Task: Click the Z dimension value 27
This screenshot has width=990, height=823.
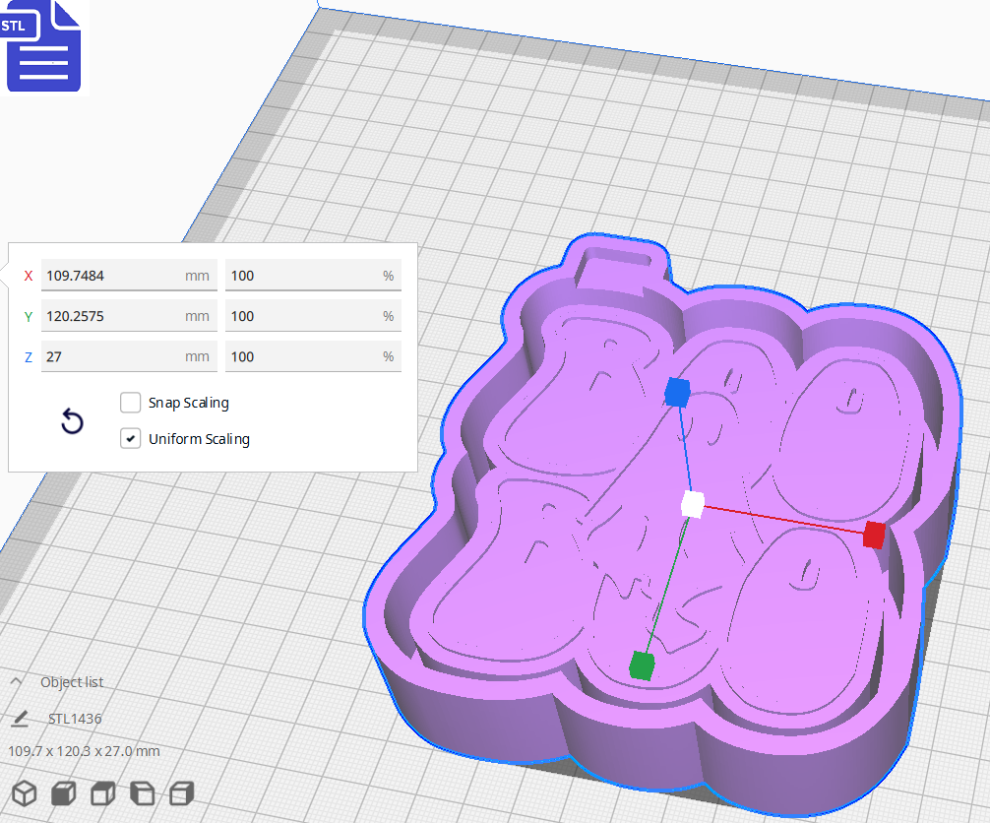Action: point(128,356)
